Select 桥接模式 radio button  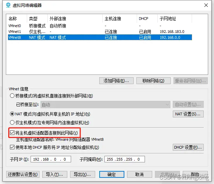(12, 96)
